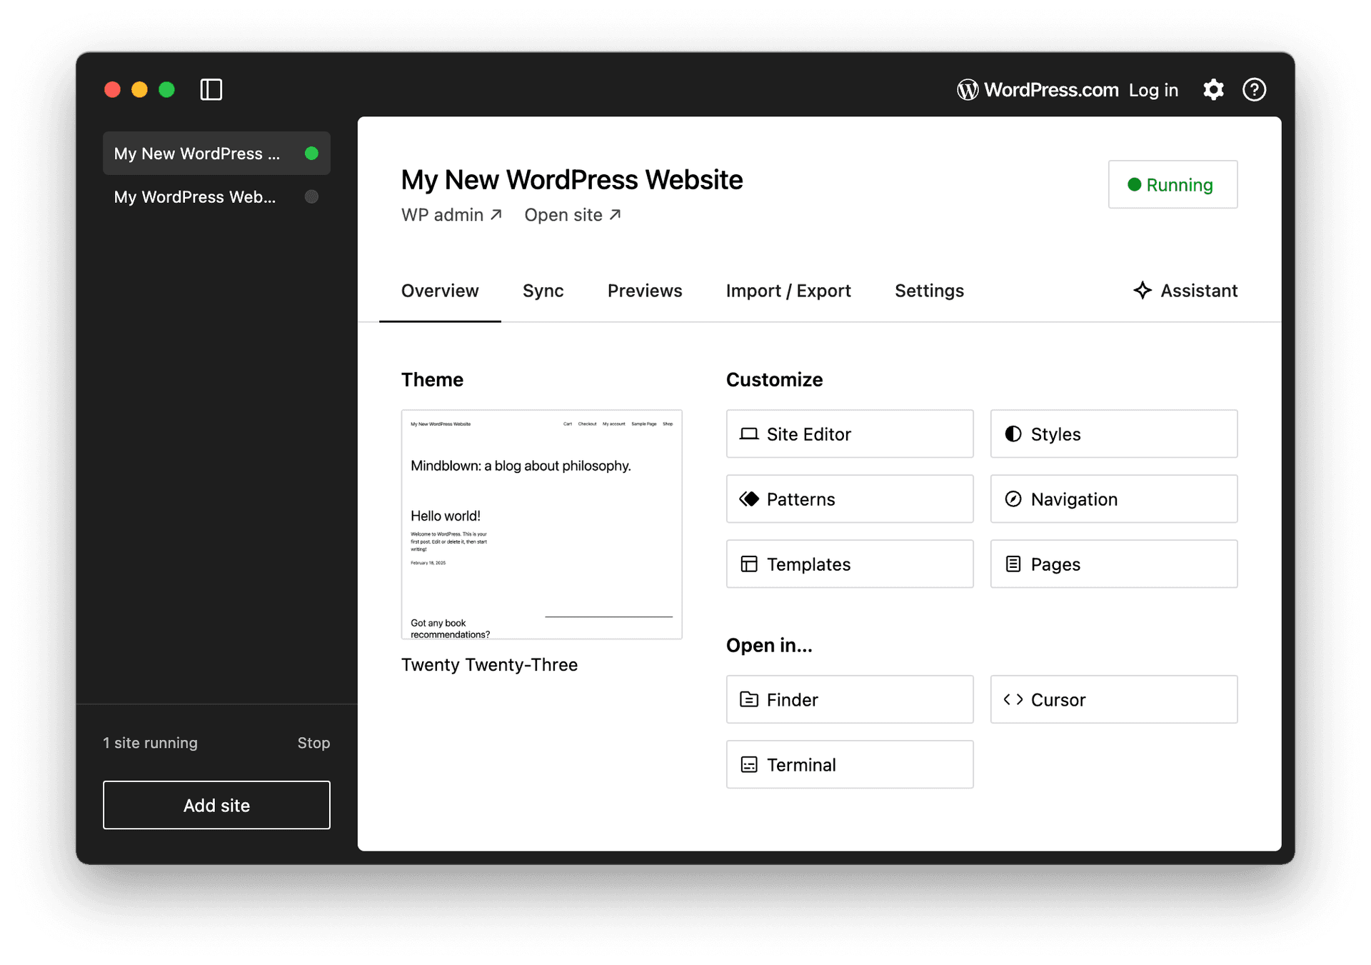Switch to the Sync tab
Viewport: 1371px width, 965px height.
[x=543, y=291]
